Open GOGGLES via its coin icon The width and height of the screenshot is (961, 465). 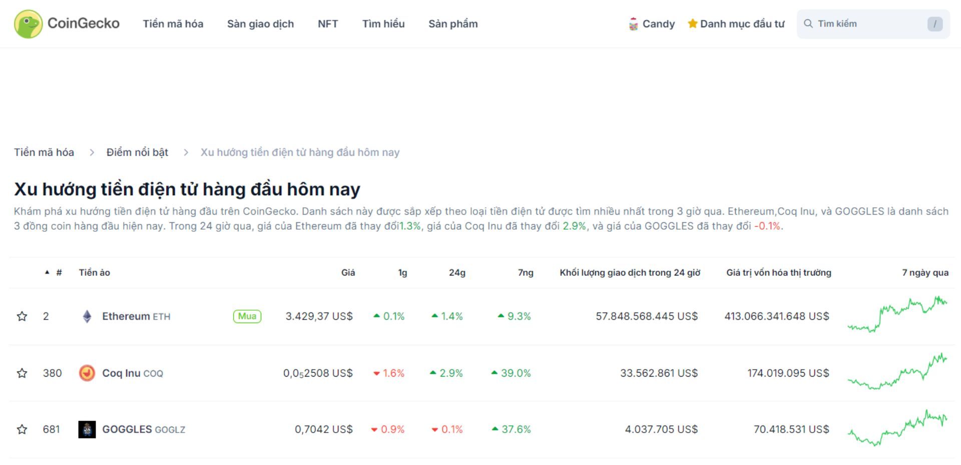[87, 429]
